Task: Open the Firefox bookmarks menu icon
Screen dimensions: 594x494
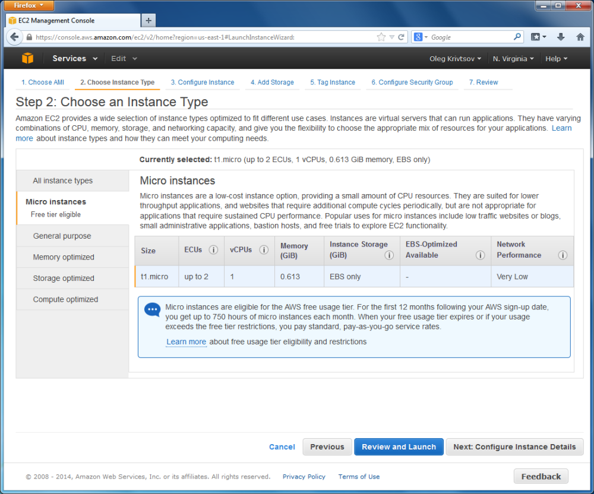Action: point(538,37)
